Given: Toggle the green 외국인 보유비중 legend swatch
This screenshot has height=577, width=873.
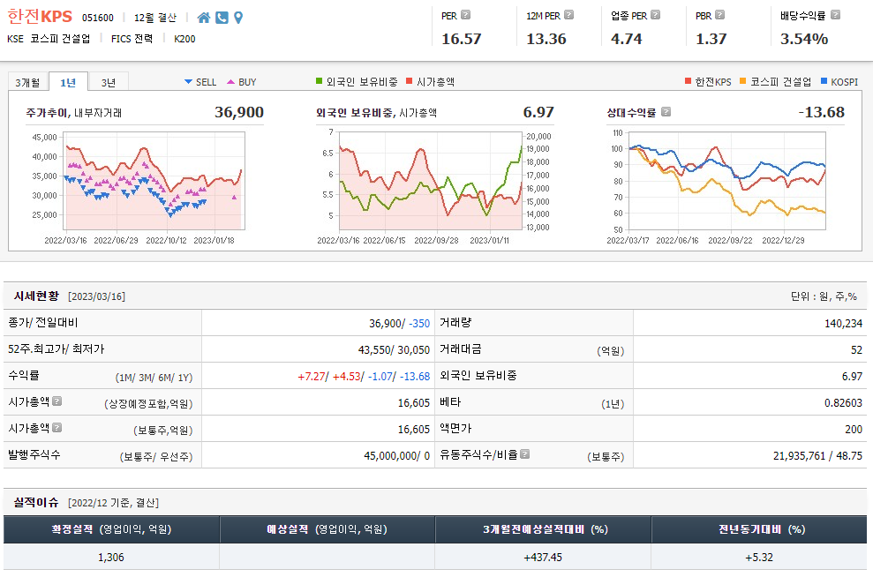Looking at the screenshot, I should [319, 81].
